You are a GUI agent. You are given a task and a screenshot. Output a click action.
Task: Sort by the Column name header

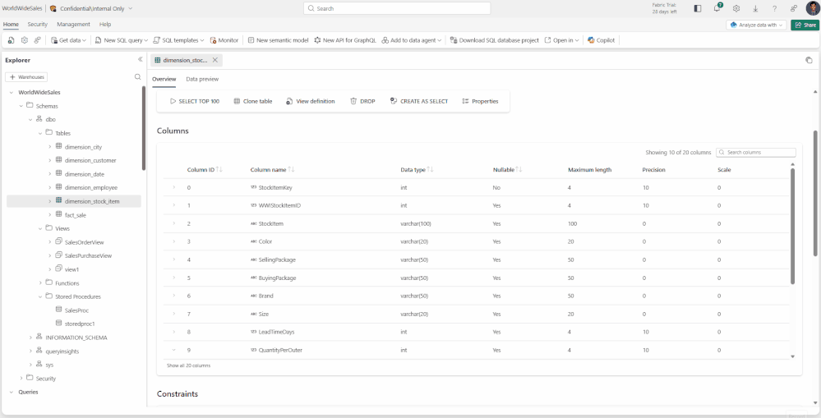pos(272,169)
